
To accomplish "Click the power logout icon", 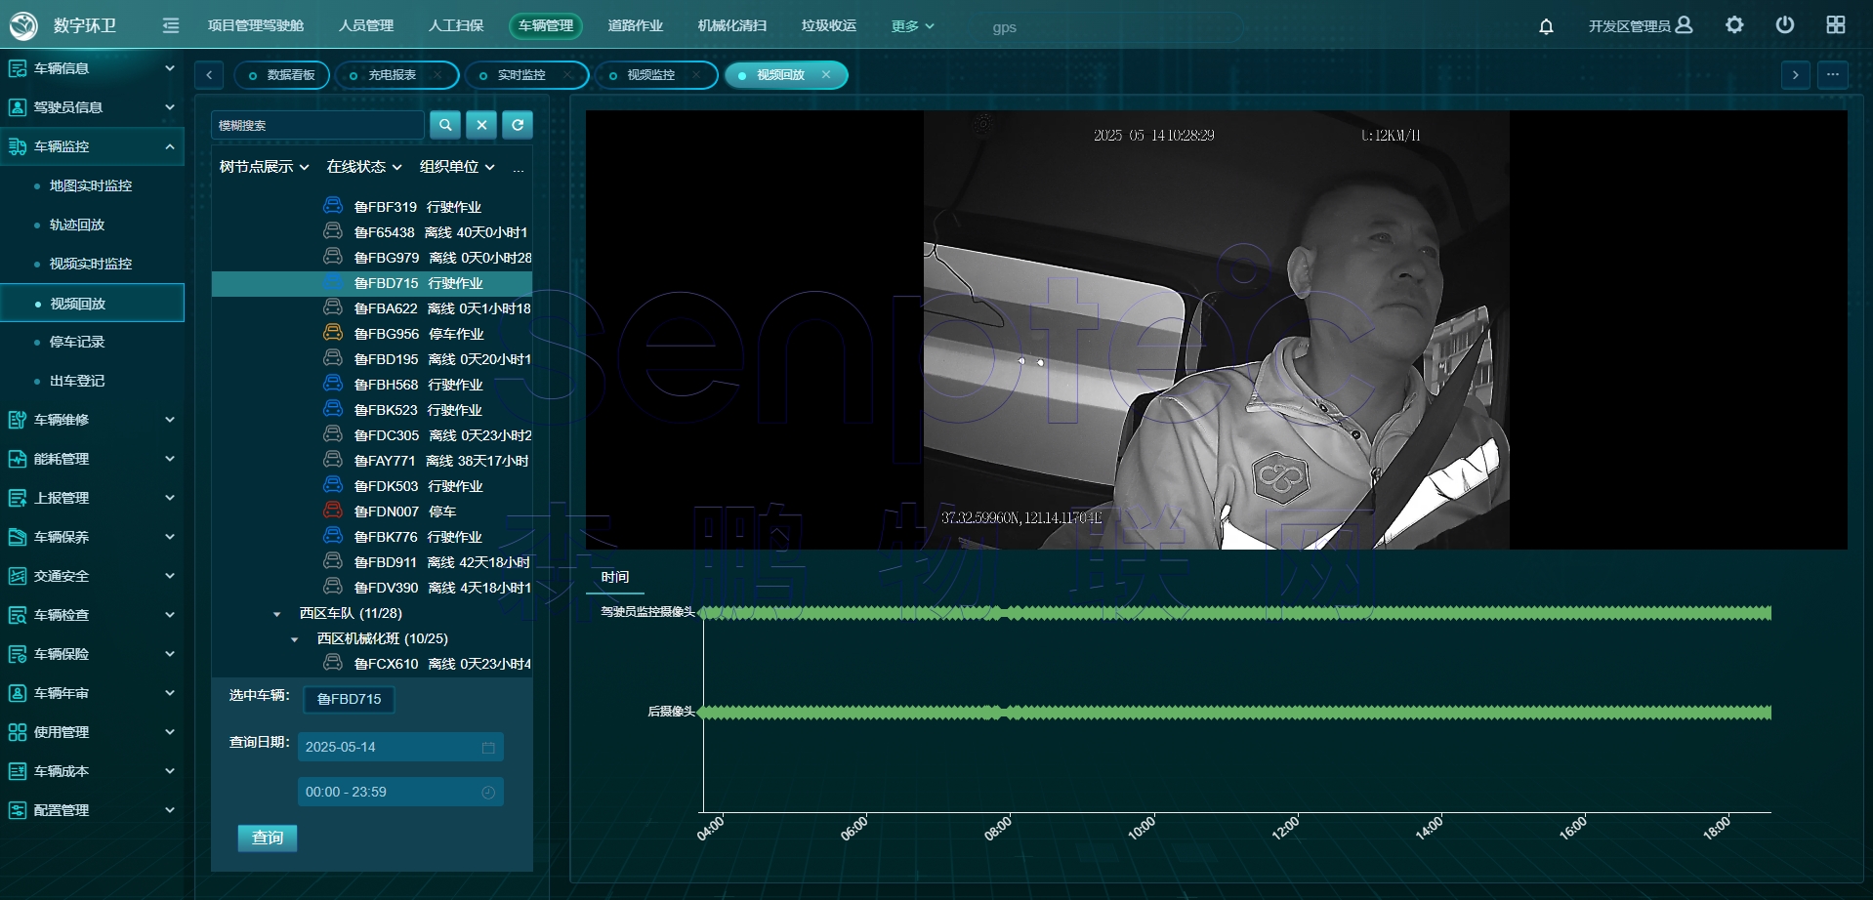I will tap(1785, 25).
